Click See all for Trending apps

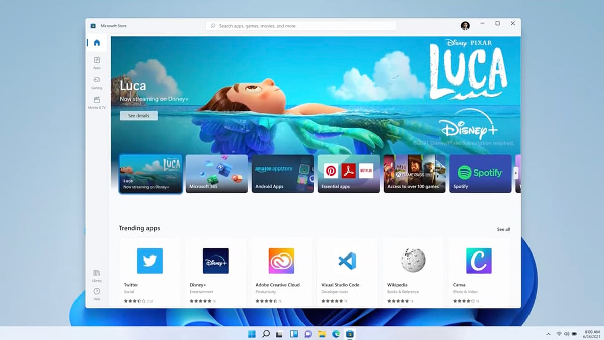tap(503, 229)
